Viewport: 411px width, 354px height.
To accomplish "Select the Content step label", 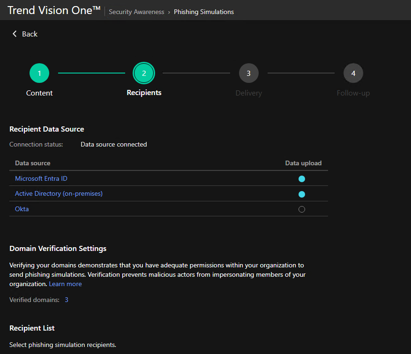I will tap(39, 93).
